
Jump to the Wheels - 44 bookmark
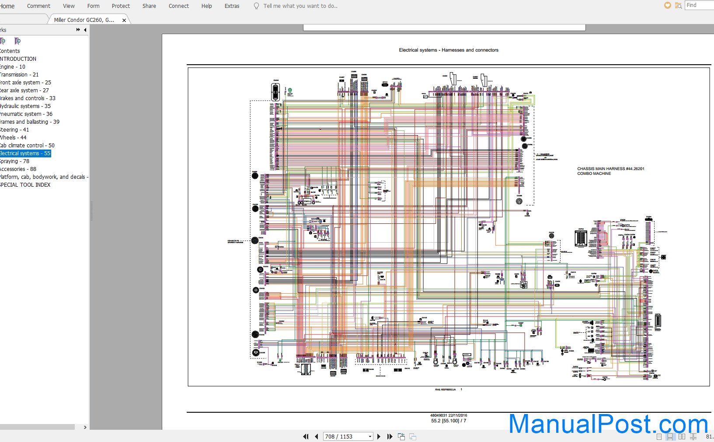(x=13, y=138)
